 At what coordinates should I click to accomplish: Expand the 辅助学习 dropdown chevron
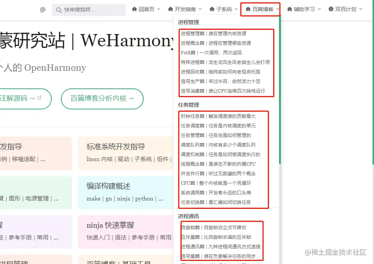coord(320,9)
